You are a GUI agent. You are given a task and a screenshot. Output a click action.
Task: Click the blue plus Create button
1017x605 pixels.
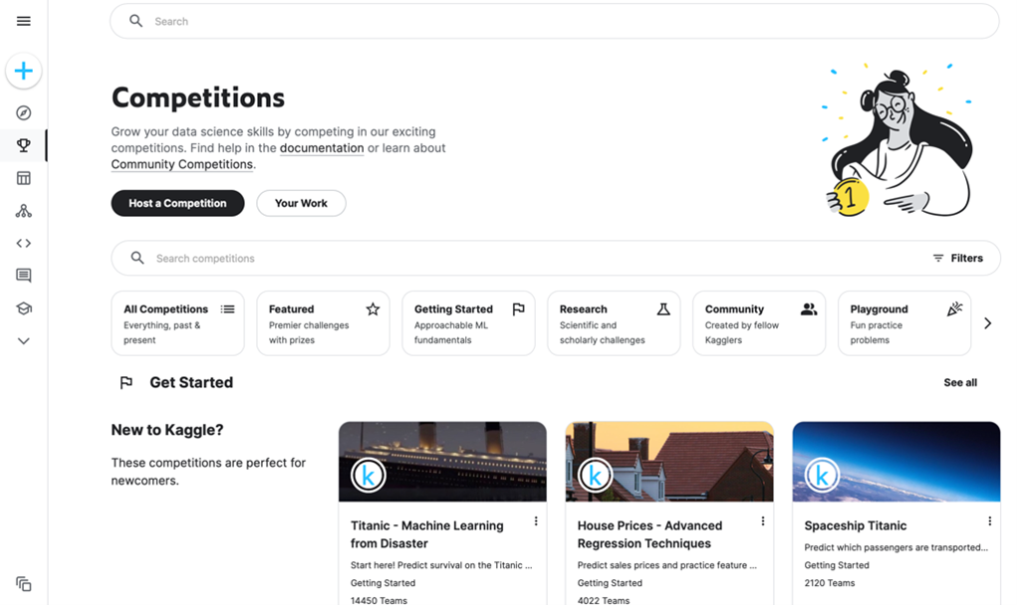(x=24, y=71)
